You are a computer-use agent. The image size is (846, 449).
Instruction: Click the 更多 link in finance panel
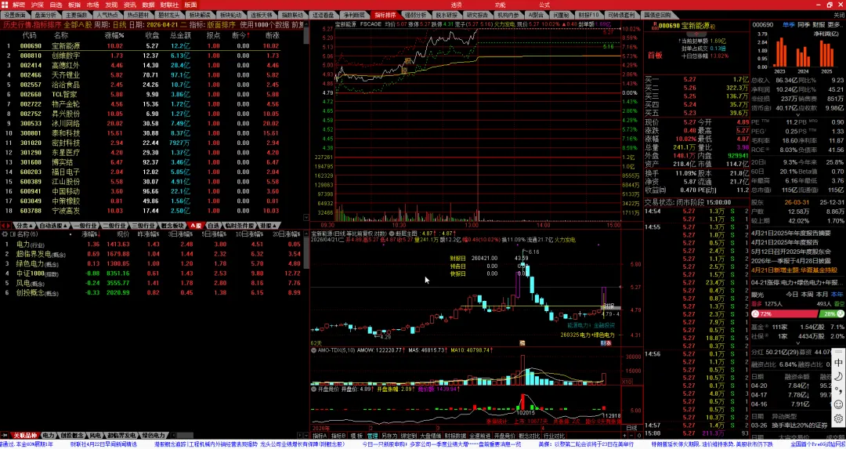point(835,25)
